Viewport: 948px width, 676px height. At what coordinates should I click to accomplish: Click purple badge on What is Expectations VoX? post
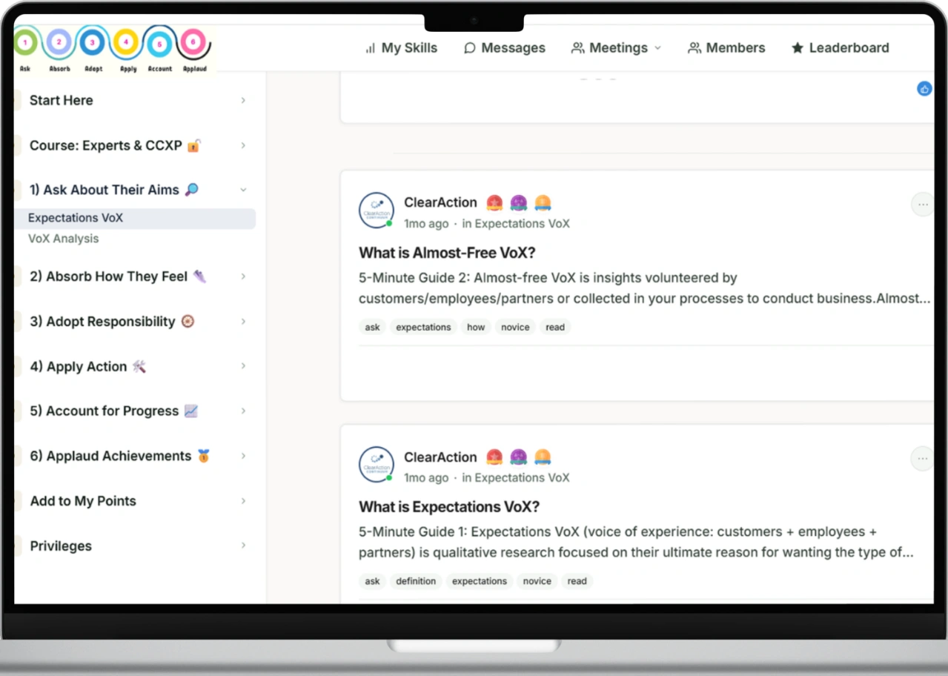(519, 457)
